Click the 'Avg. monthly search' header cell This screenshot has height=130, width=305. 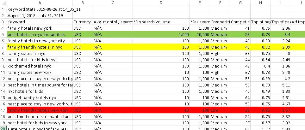pos(113,22)
